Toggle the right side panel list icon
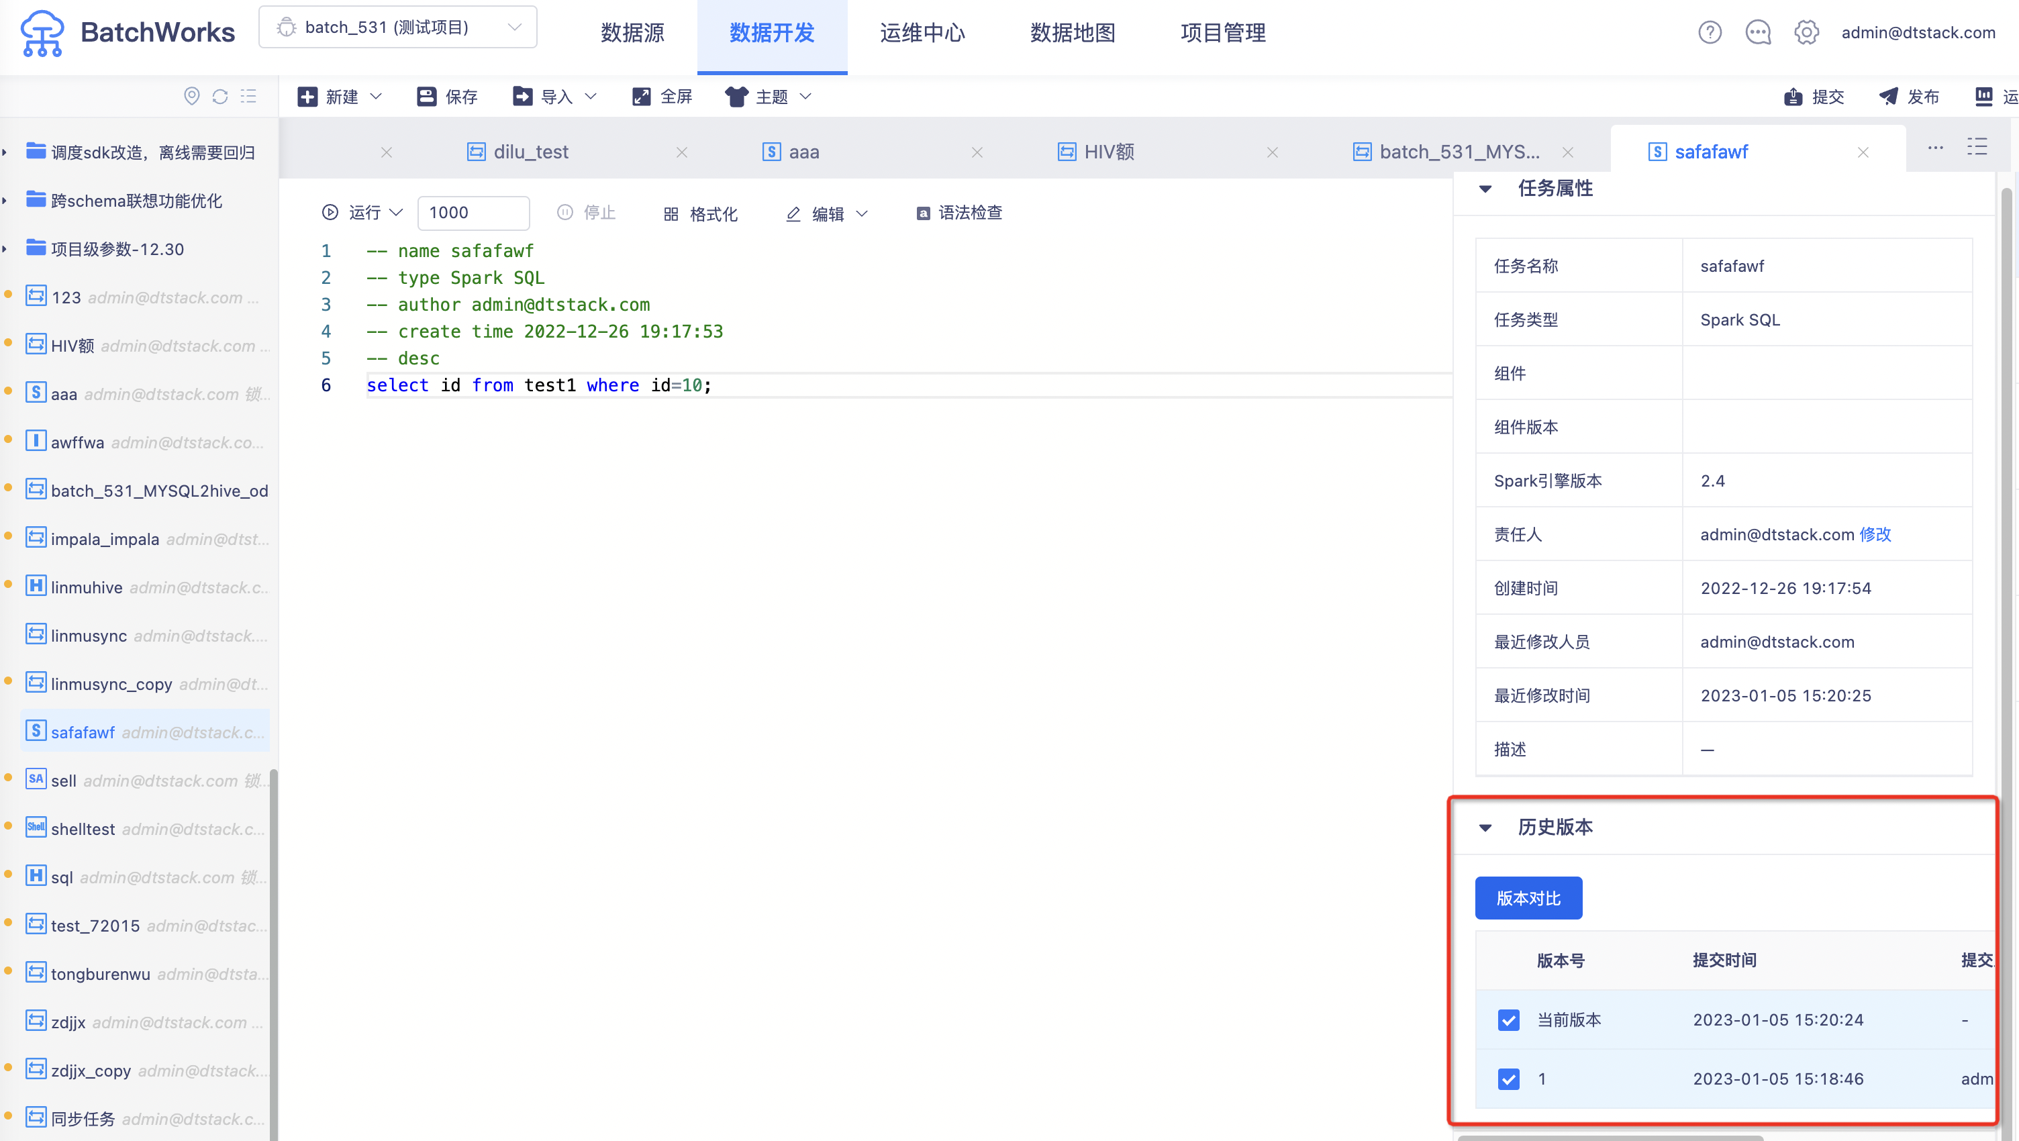 [x=1977, y=146]
